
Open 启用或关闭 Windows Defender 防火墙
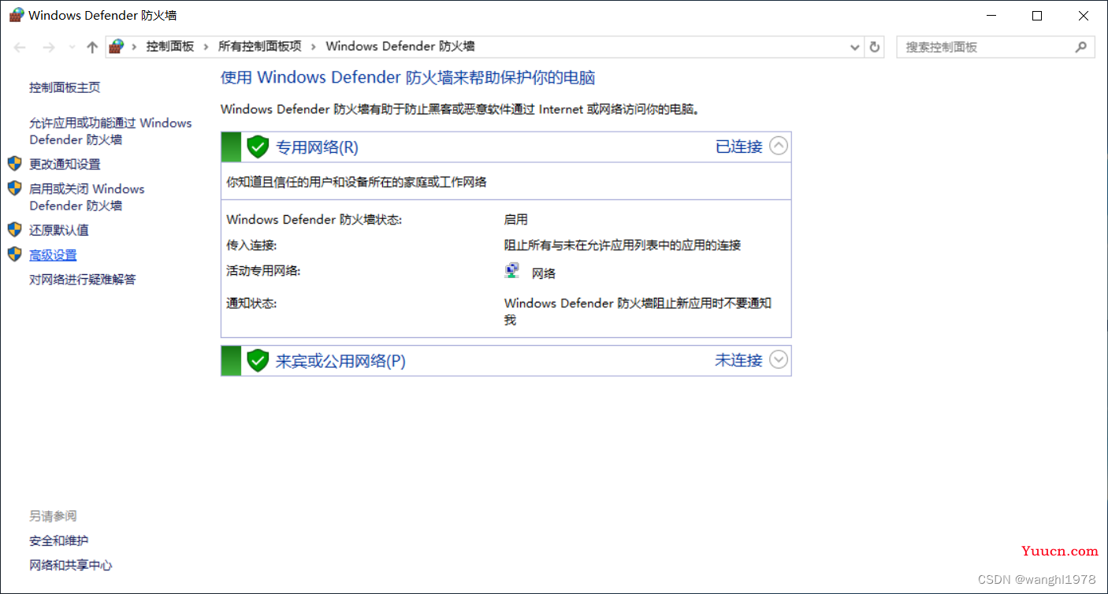click(x=87, y=197)
